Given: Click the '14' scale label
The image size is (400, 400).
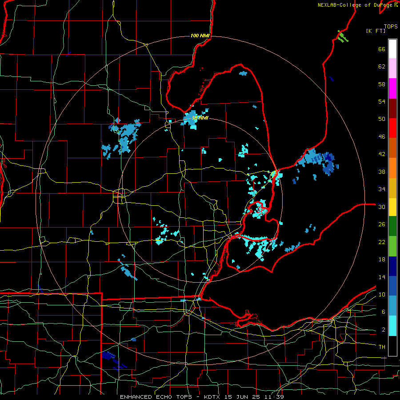Looking at the screenshot, I should (x=382, y=277).
